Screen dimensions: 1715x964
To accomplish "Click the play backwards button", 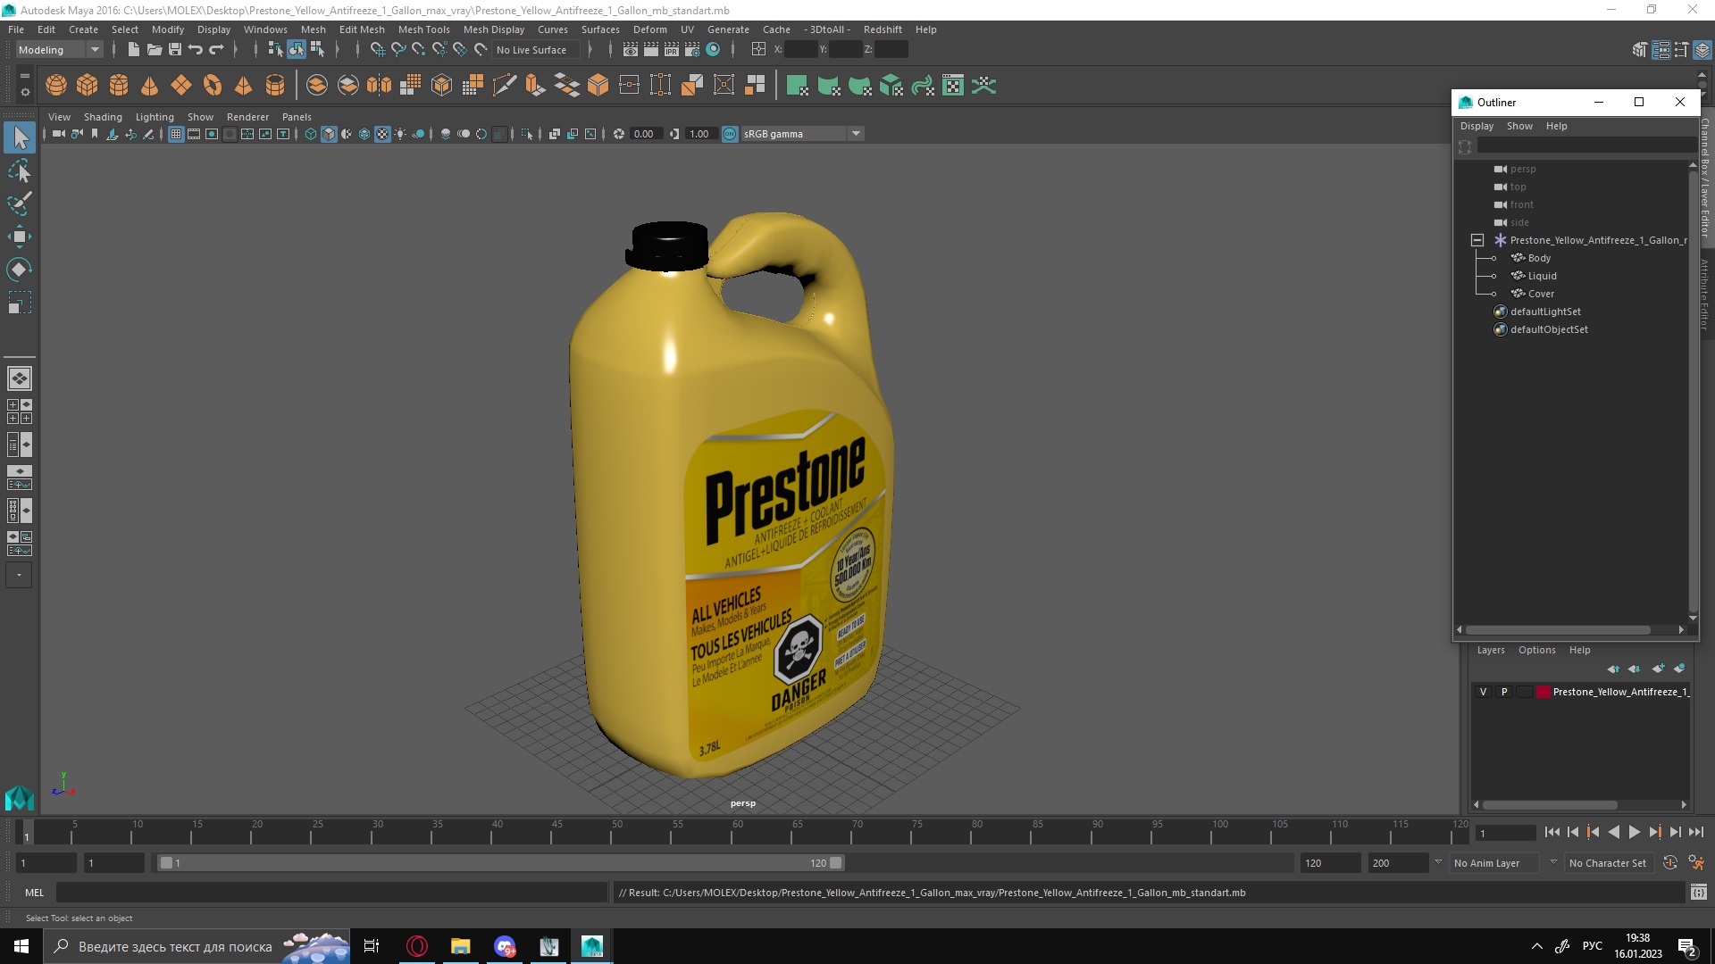I will click(x=1613, y=832).
